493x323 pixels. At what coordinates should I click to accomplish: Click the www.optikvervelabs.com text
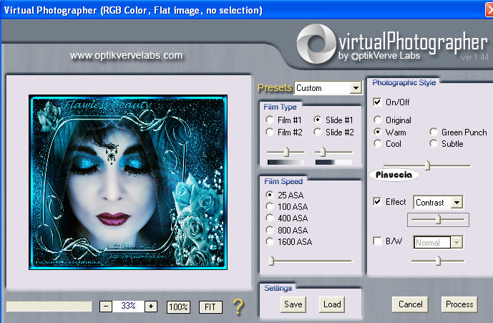(126, 56)
